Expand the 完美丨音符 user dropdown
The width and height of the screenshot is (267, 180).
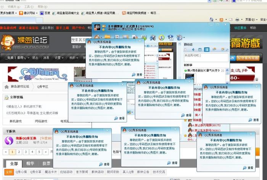point(28,58)
